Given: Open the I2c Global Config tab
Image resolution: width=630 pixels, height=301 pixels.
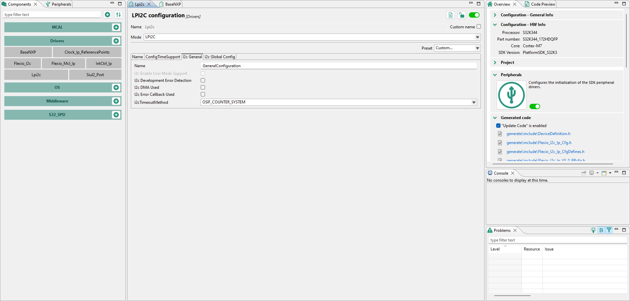Looking at the screenshot, I should [x=219, y=57].
